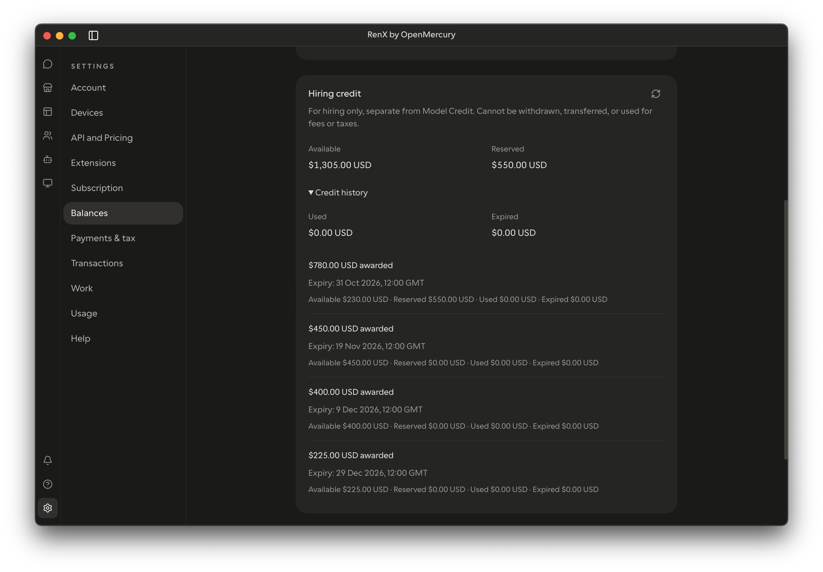
Task: Click the vertical scrollbar on the right
Action: (785, 330)
